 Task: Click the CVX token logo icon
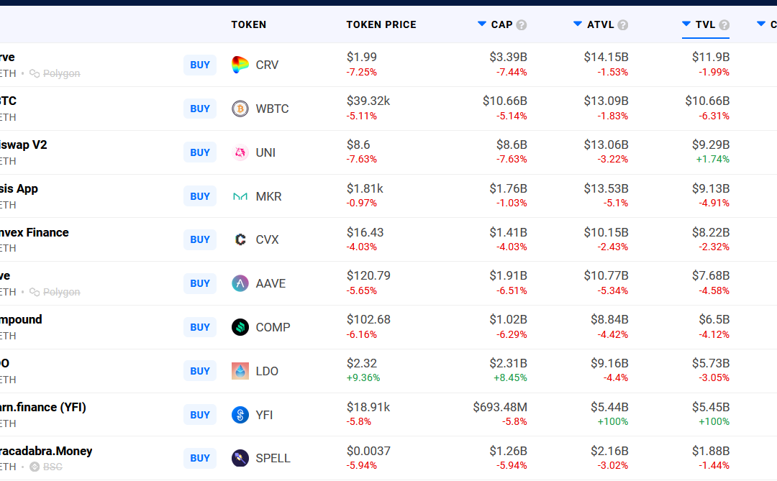pyautogui.click(x=240, y=239)
